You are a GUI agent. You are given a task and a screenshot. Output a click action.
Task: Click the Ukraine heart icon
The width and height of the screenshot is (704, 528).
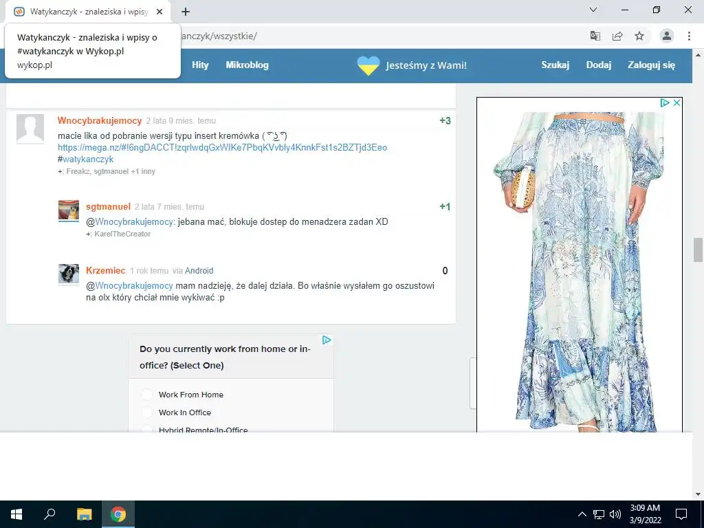(x=368, y=65)
